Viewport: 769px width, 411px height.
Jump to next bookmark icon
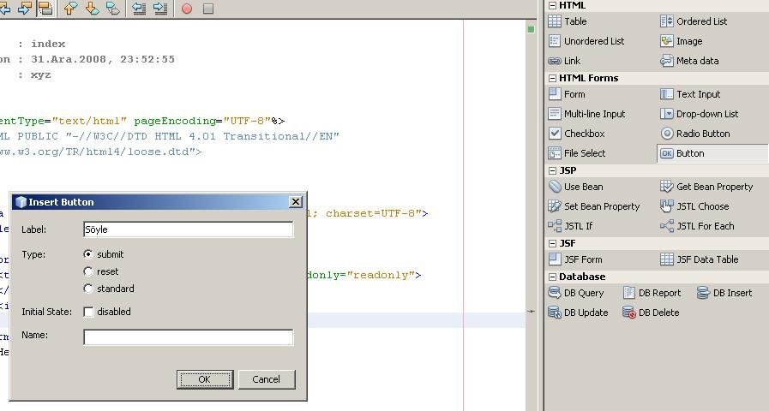(x=92, y=9)
